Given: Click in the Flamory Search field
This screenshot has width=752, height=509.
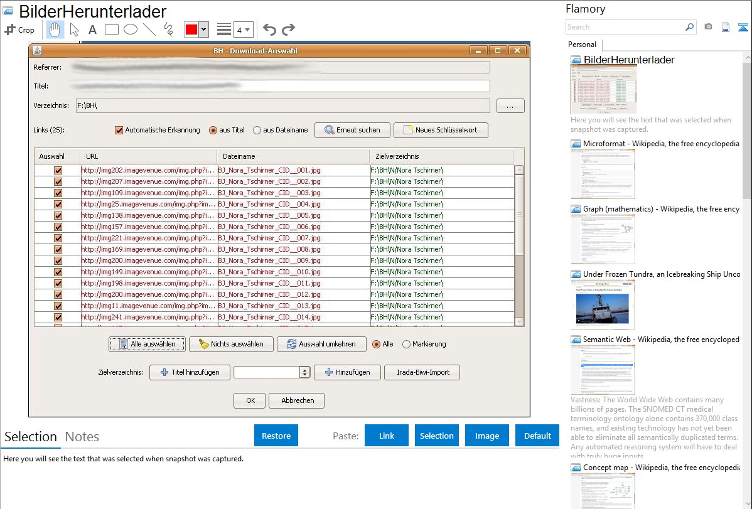Looking at the screenshot, I should click(625, 27).
